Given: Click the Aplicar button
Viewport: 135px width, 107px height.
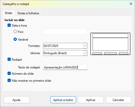Looking at the screenshot, I should [91, 100].
